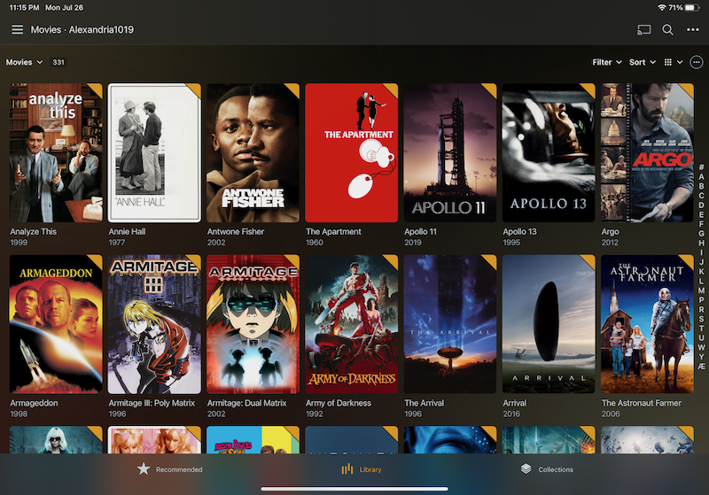Click the Argo title text

[x=610, y=232]
